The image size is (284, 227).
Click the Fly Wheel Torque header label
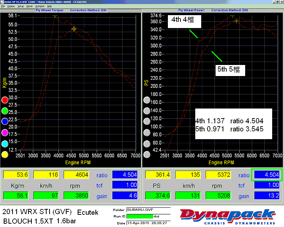click(50, 10)
